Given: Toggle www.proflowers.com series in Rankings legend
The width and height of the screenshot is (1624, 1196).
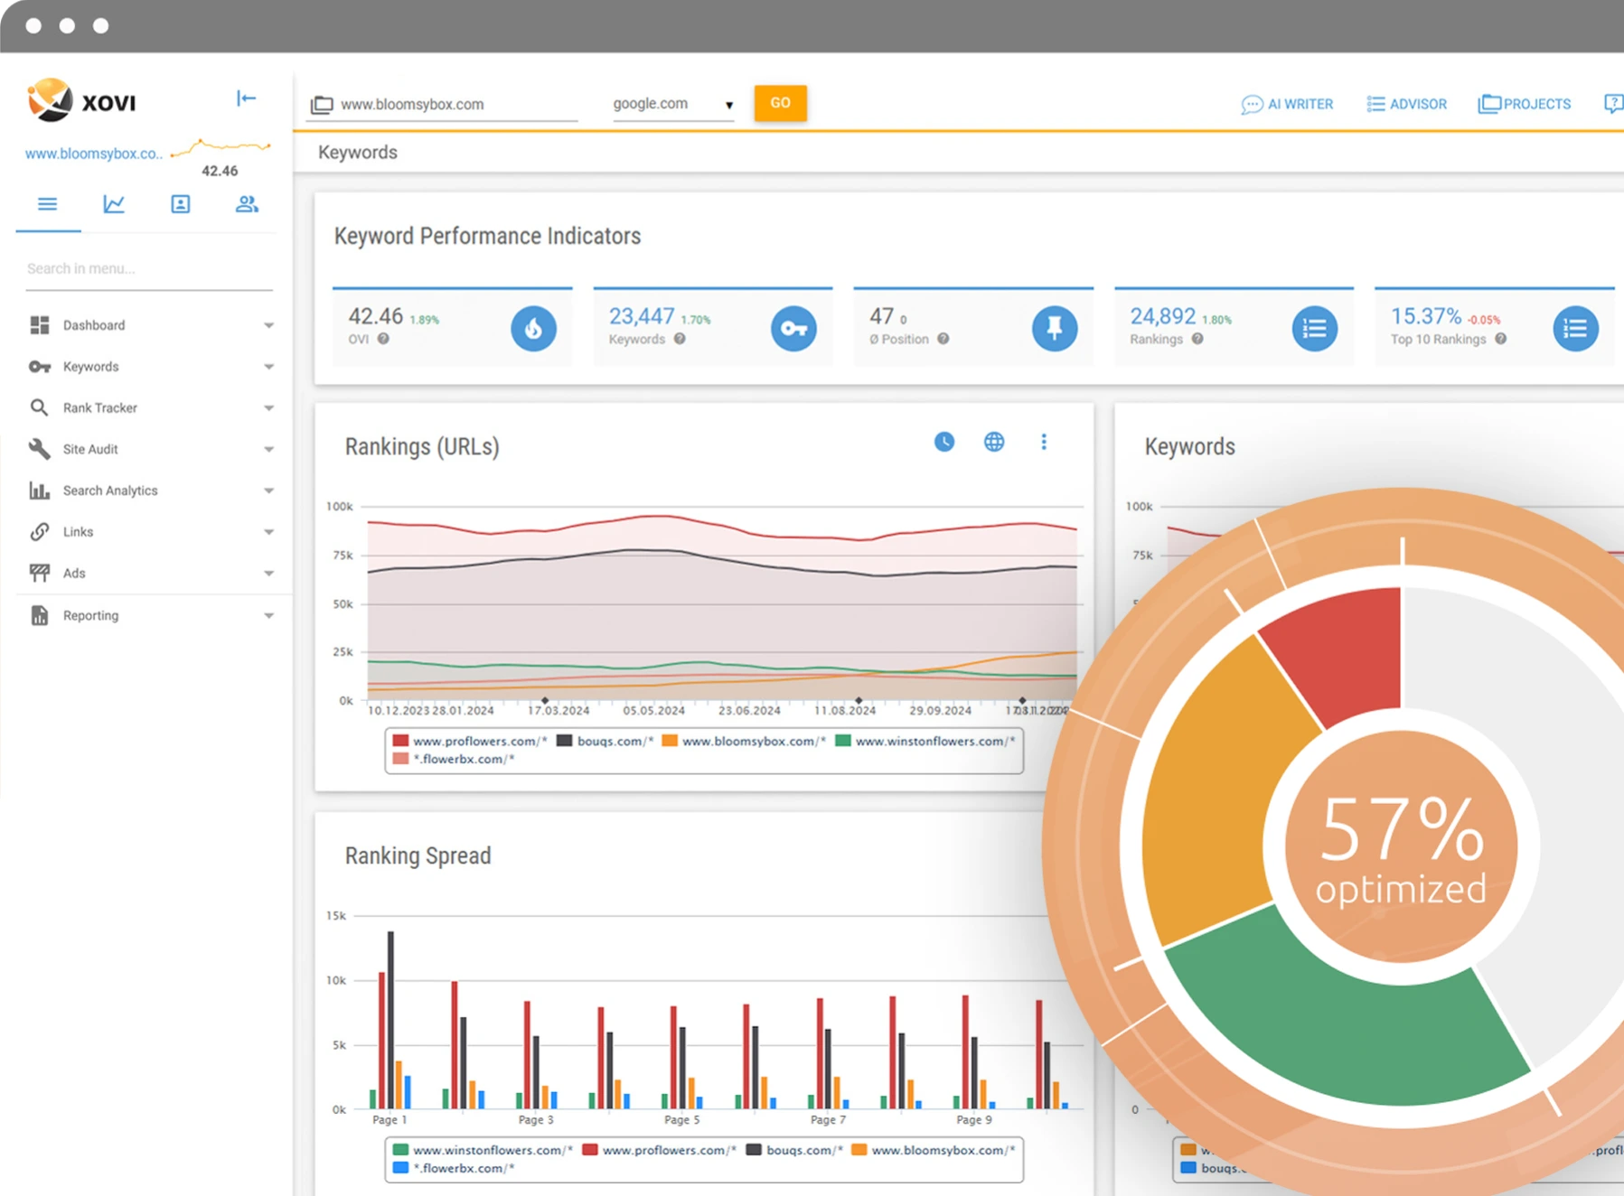Looking at the screenshot, I should 470,741.
